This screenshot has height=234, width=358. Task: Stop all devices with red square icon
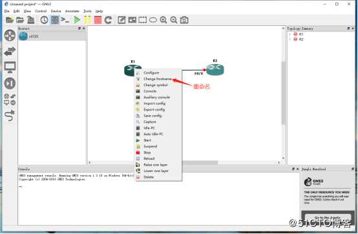pos(98,20)
